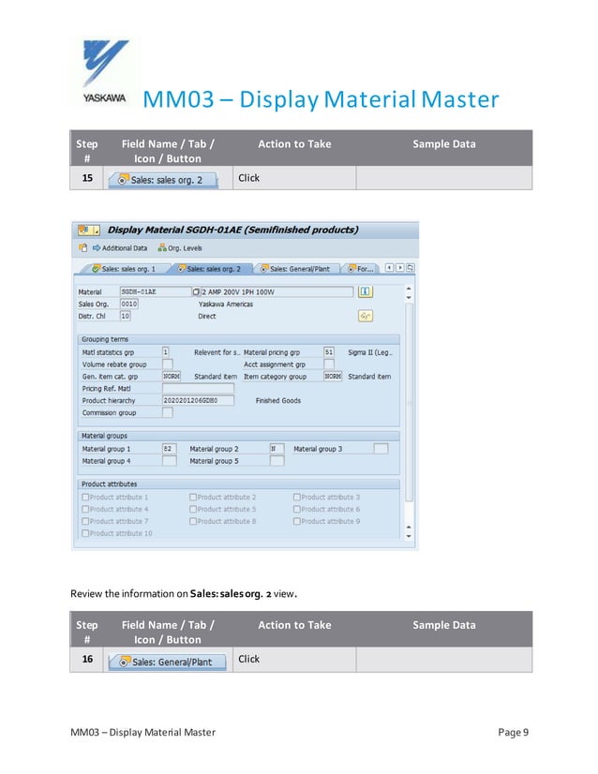The width and height of the screenshot is (598, 774).
Task: Switch to Sales: sales org. 1 tab
Action: [124, 269]
